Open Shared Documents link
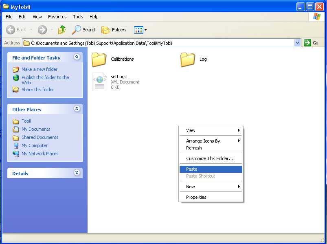The width and height of the screenshot is (327, 244). click(x=40, y=137)
